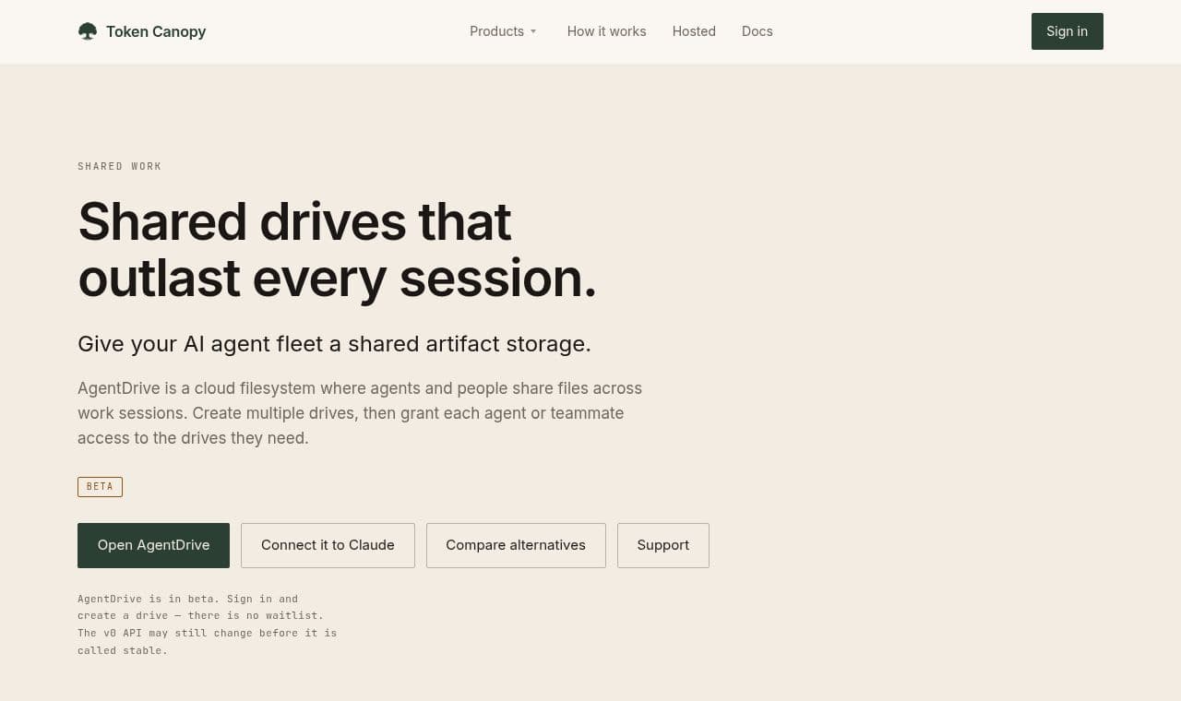Screen dimensions: 1181x701
Task: Click the Sign in button
Action: point(1067,31)
